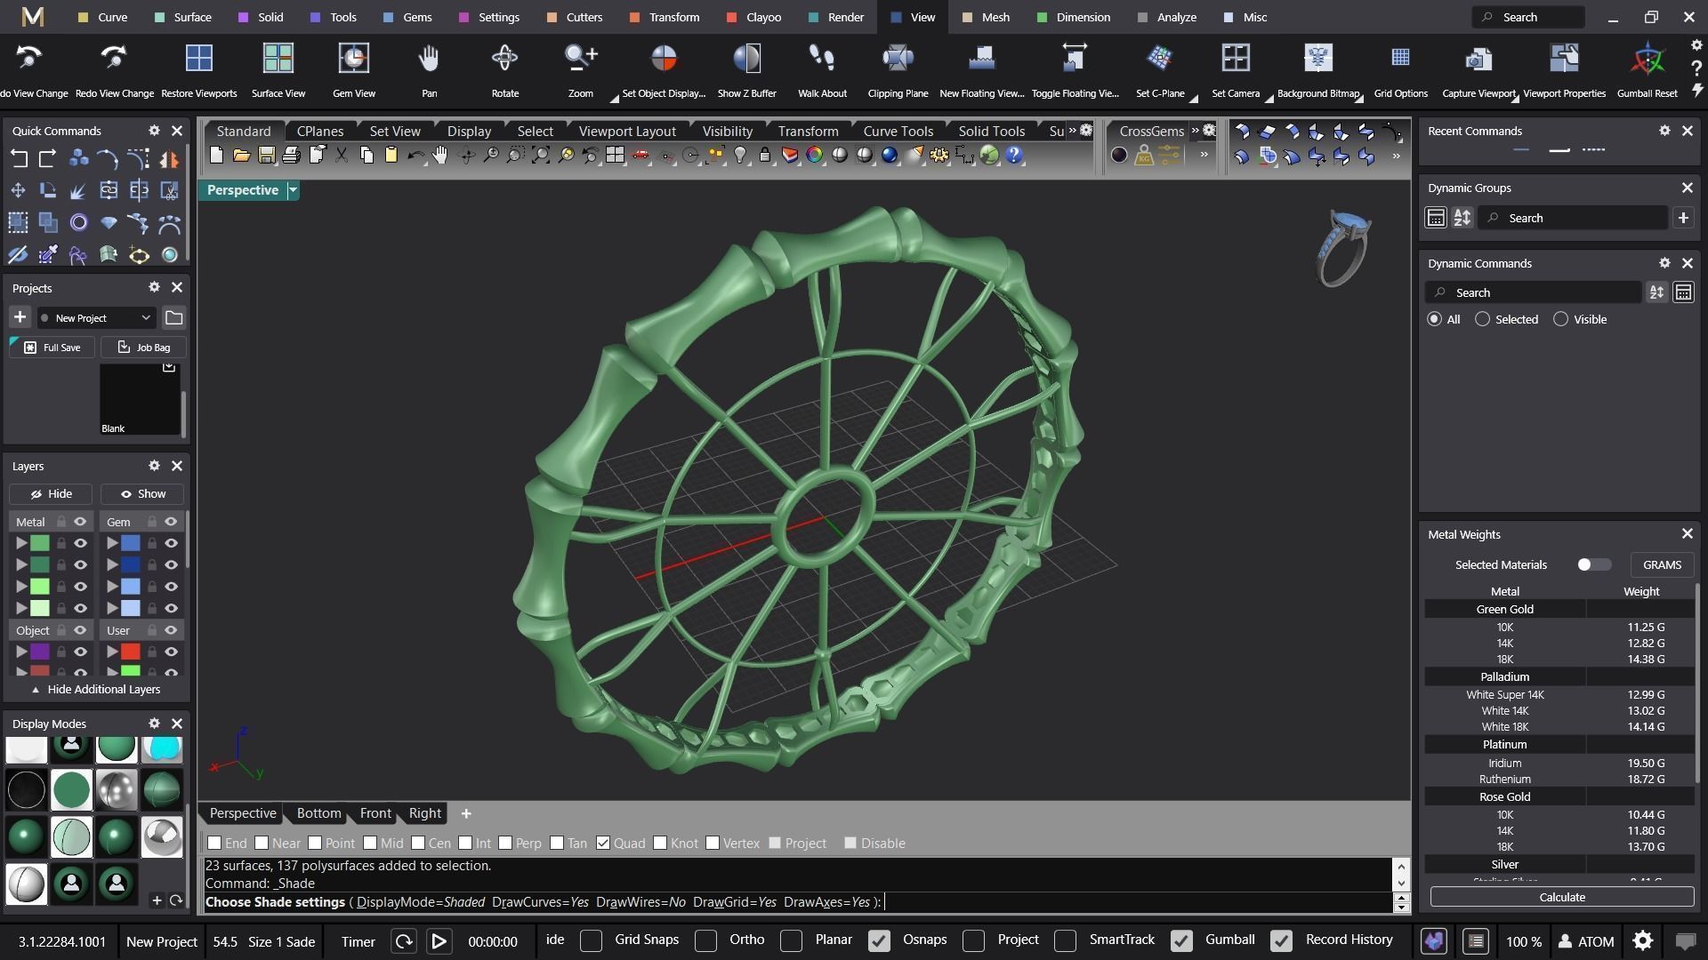The image size is (1708, 960).
Task: Enable the Show Z Buffer tool
Action: coord(746,59)
